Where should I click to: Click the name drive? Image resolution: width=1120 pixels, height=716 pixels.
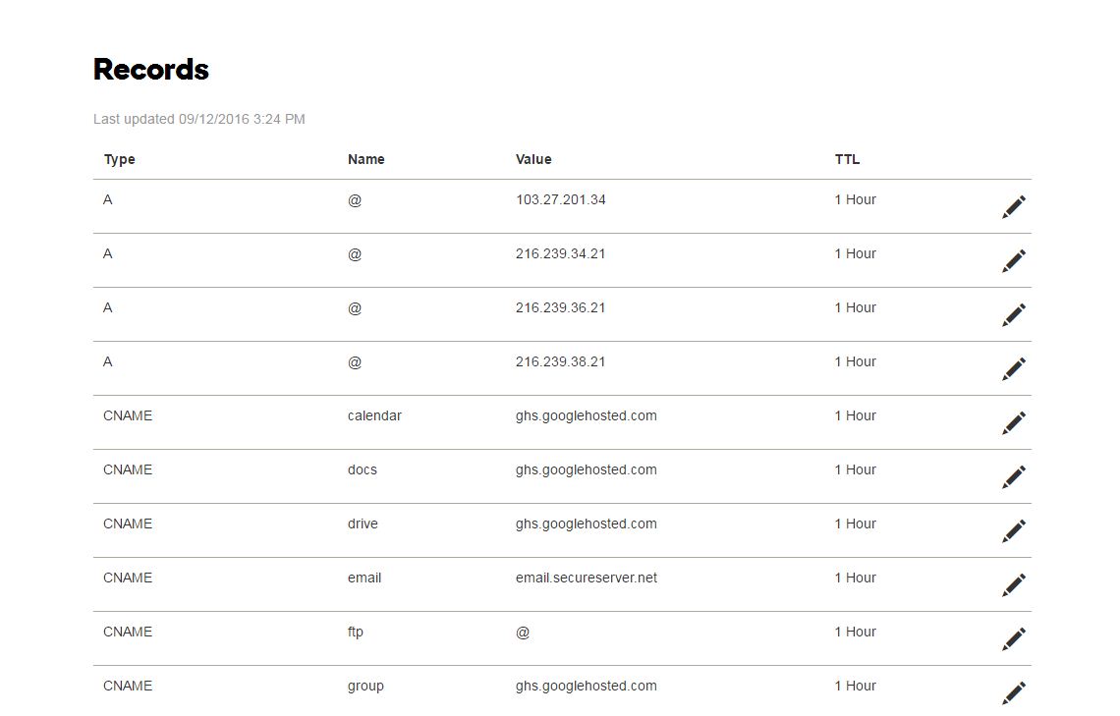tap(363, 523)
